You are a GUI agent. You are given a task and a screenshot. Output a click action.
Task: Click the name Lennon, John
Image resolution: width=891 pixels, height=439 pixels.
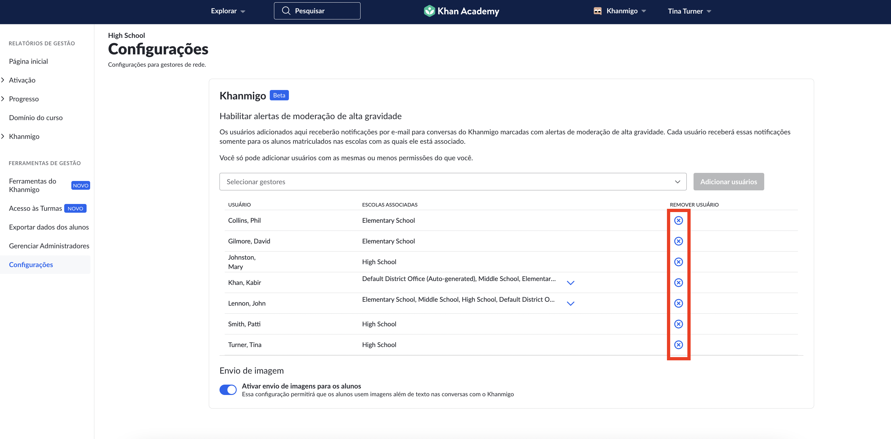[x=247, y=303]
